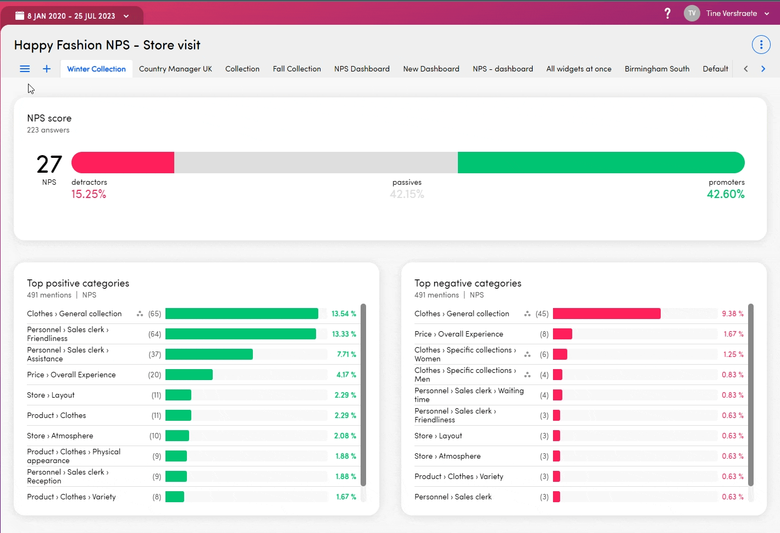This screenshot has height=533, width=780.
Task: Click subcategory icon beside positive General collection
Action: (x=140, y=314)
